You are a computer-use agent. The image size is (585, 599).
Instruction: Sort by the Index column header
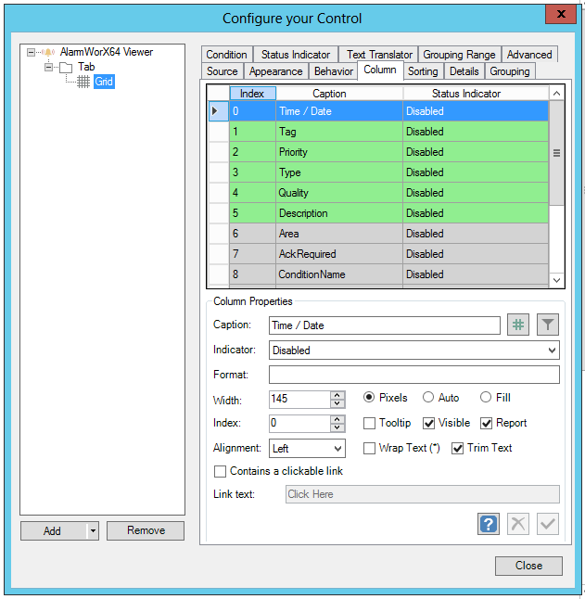[252, 94]
